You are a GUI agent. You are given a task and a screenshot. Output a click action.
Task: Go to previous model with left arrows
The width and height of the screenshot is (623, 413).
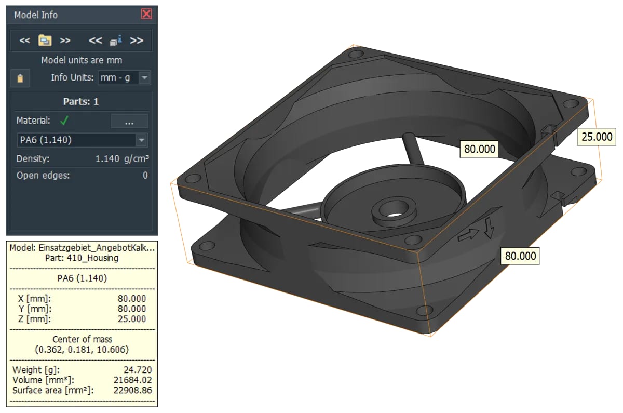24,41
